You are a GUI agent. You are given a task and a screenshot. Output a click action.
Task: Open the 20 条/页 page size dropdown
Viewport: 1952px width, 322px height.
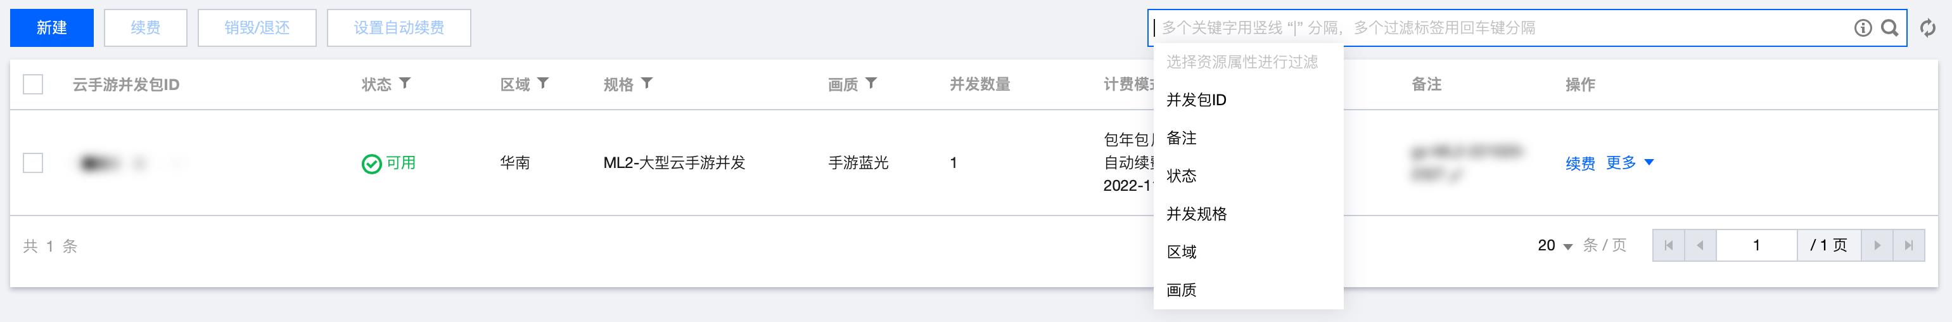tap(1555, 245)
